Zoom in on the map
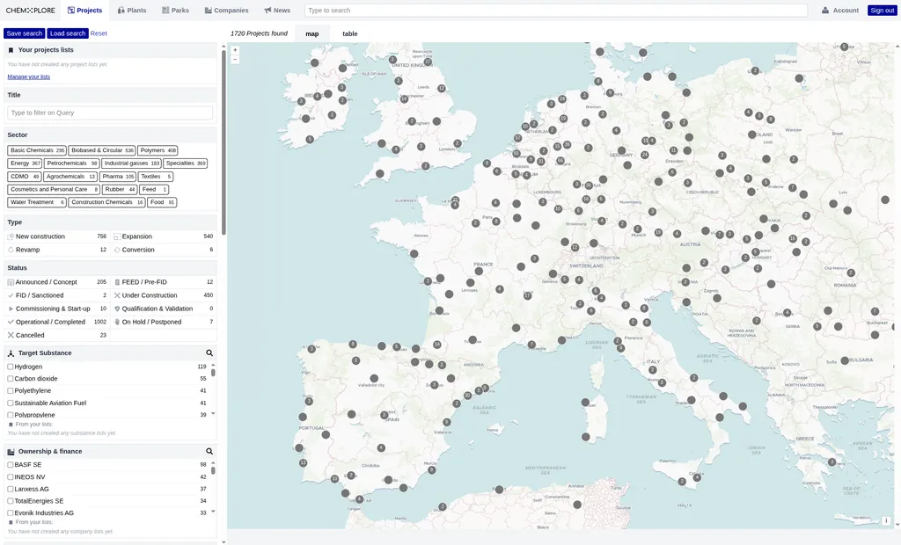The height and width of the screenshot is (545, 901). point(235,50)
